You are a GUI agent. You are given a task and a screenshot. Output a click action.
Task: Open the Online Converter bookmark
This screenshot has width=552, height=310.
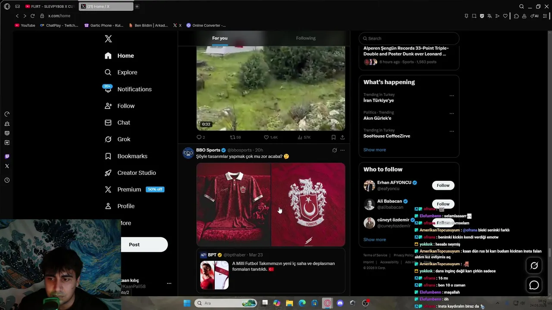[x=206, y=25]
